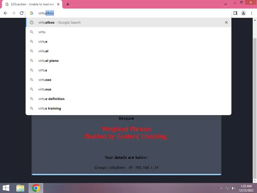Open the network tray icon
The image size is (257, 193).
pos(227,188)
